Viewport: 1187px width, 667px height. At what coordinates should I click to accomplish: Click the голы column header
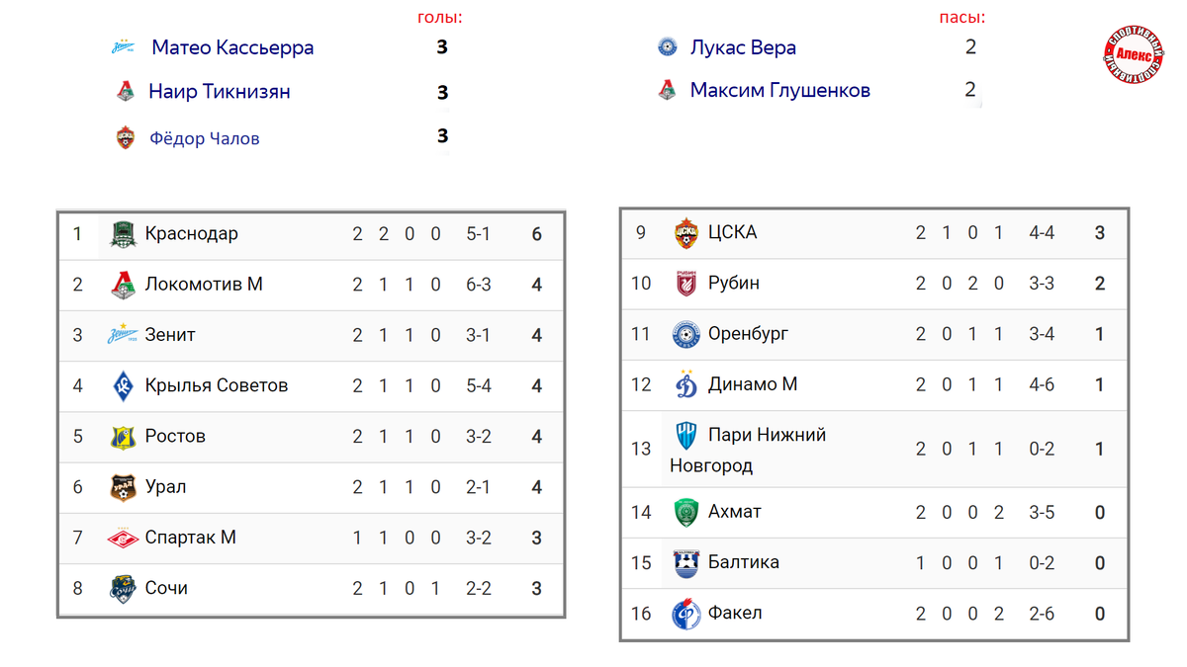coord(440,18)
